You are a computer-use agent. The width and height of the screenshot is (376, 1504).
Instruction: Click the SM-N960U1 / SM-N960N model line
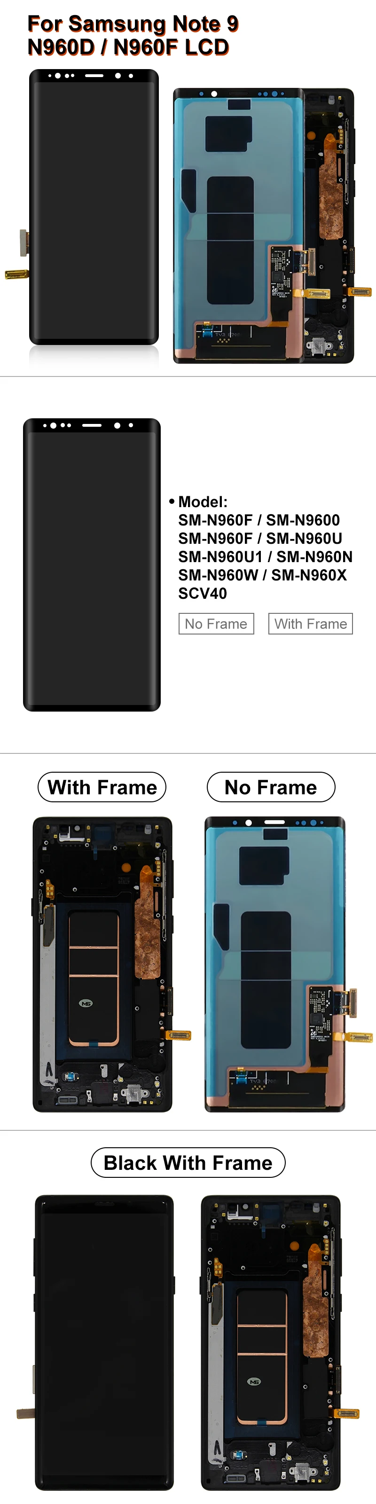tap(265, 556)
